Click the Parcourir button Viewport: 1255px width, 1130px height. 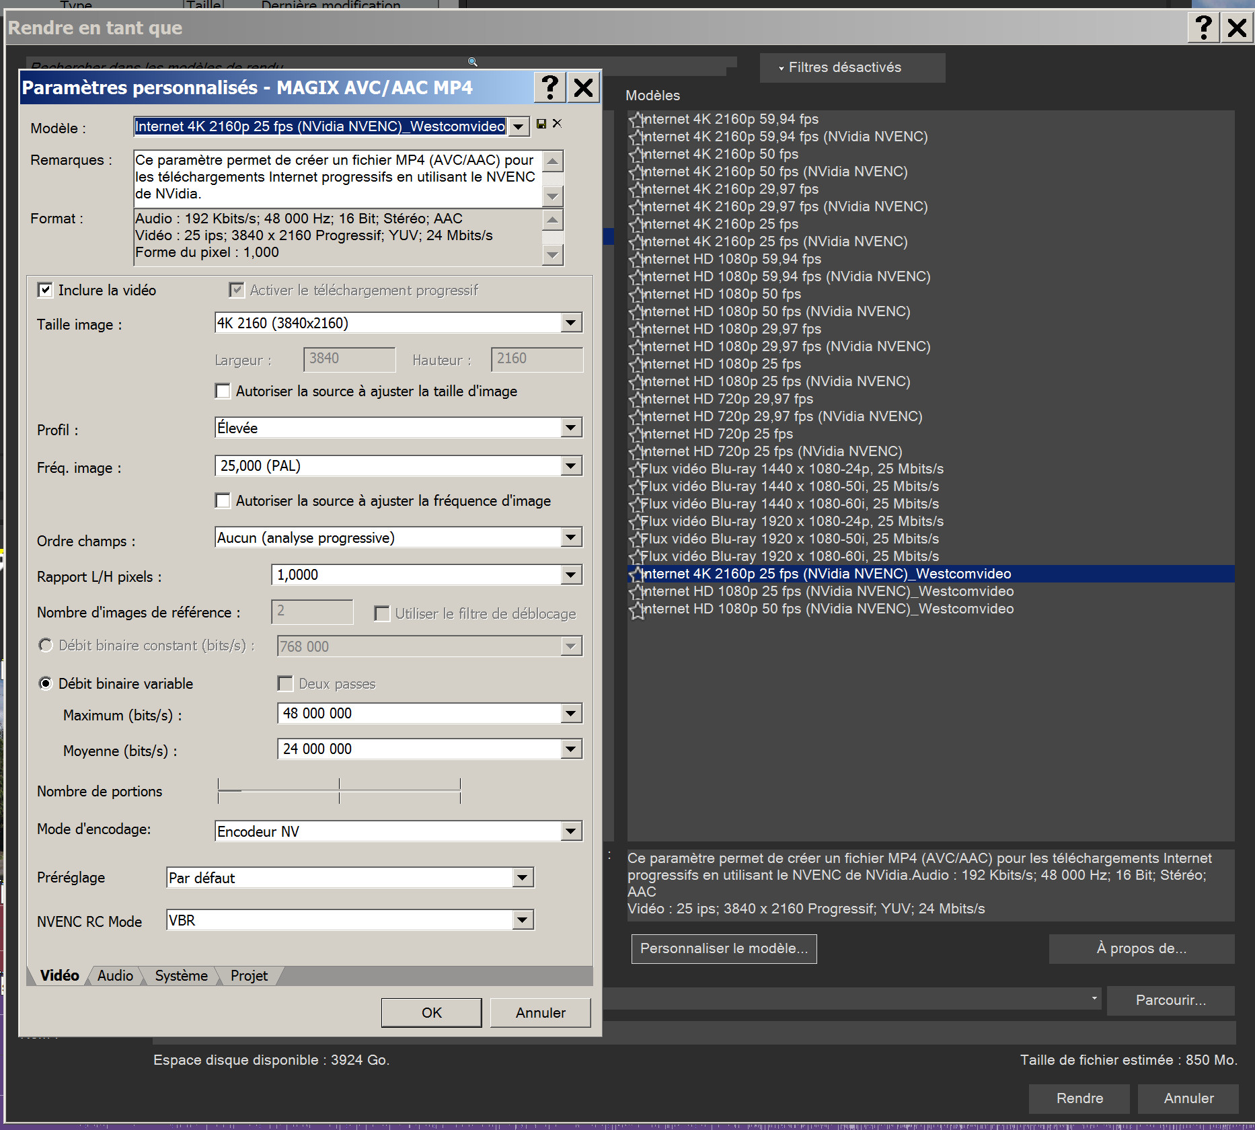(1171, 1000)
